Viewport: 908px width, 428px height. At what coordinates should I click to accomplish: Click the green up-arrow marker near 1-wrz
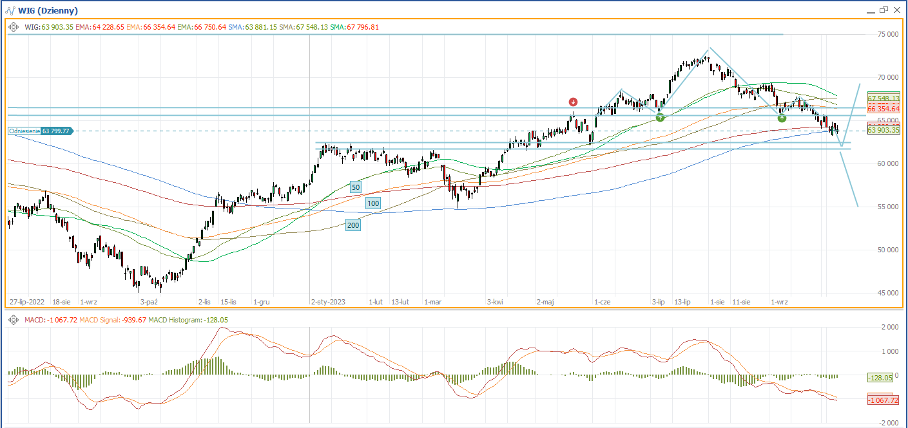click(782, 118)
